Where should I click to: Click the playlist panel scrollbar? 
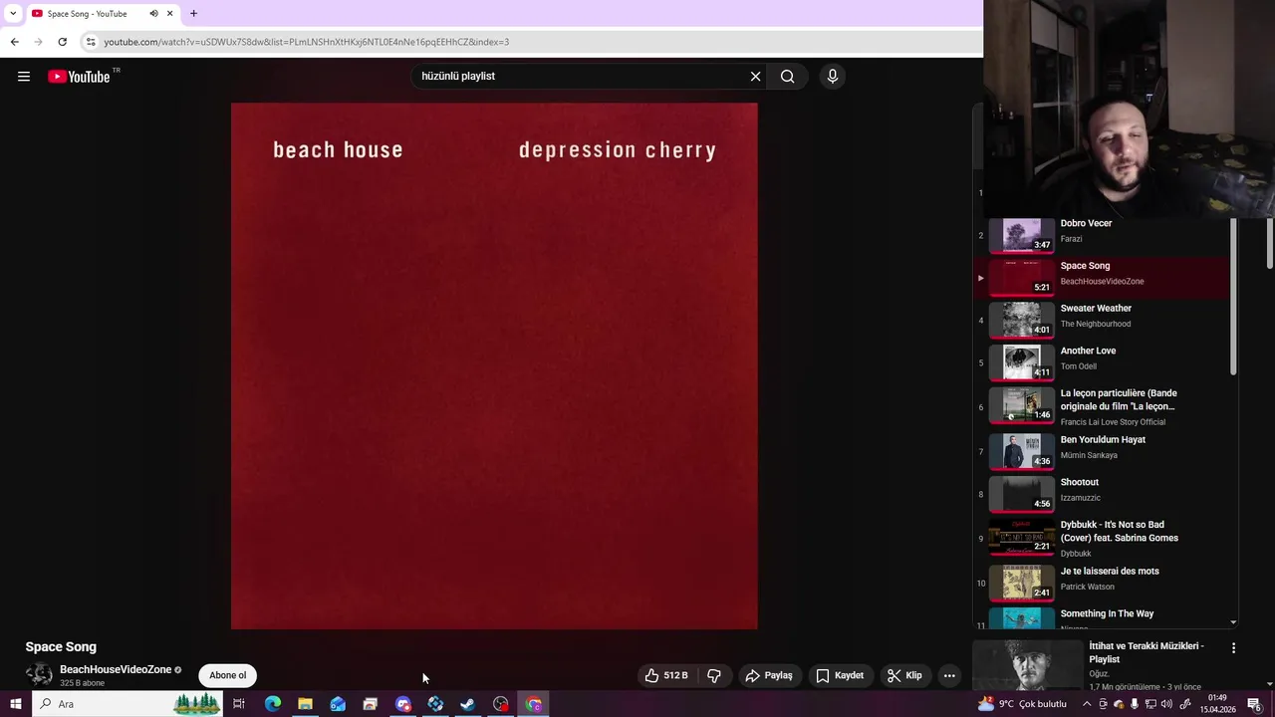point(1233,296)
